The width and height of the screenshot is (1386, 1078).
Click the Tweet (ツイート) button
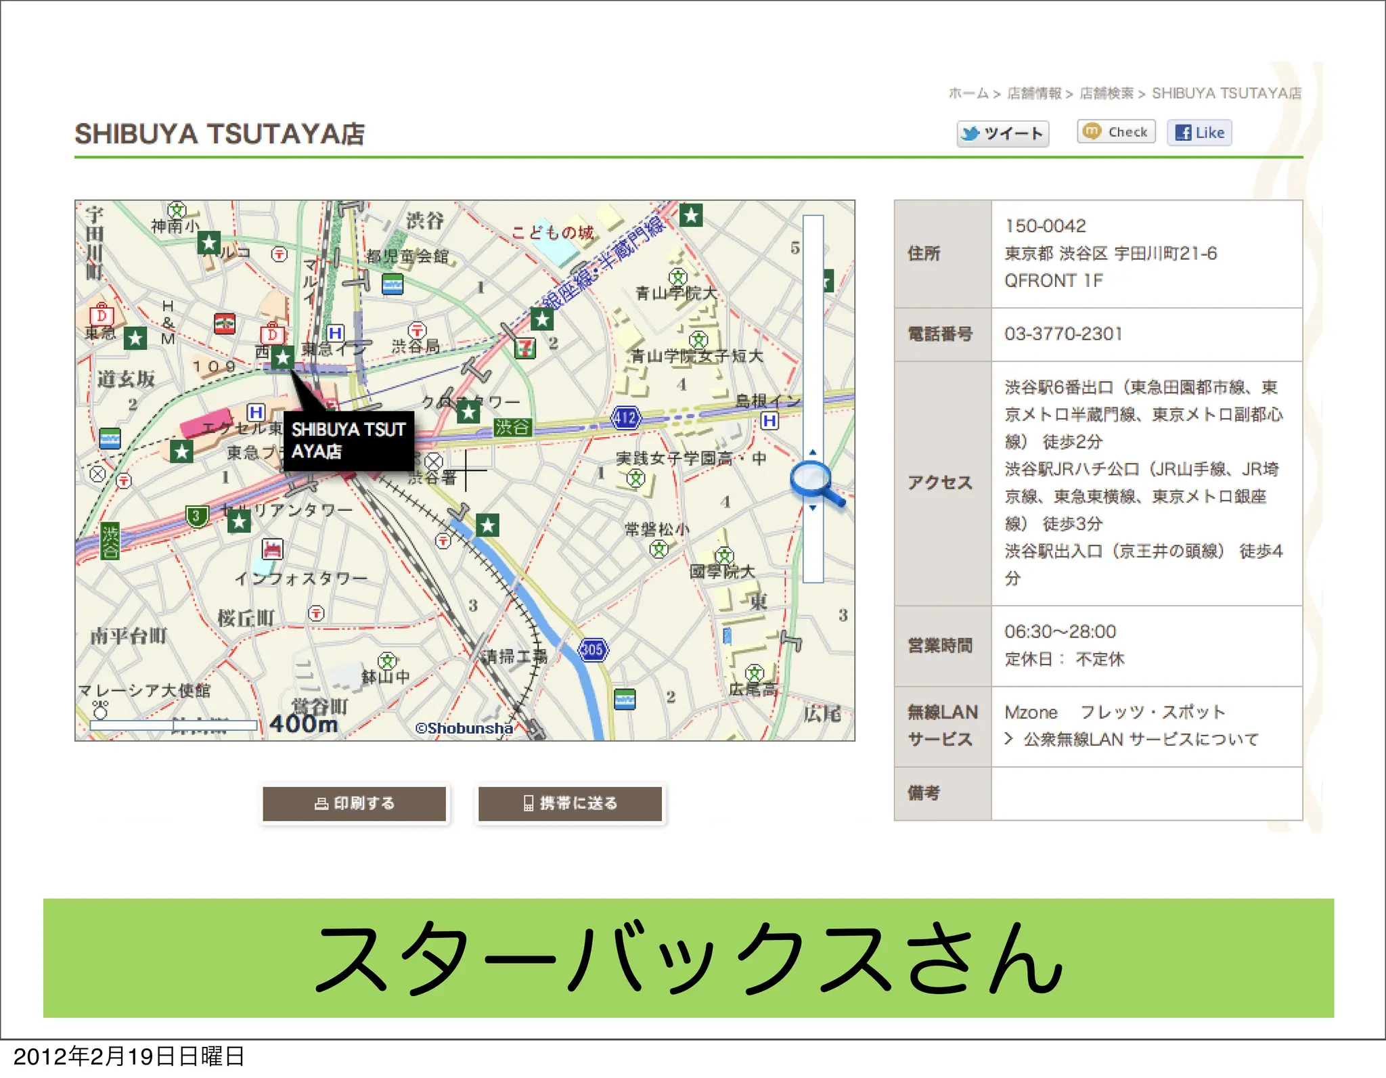coord(1002,133)
